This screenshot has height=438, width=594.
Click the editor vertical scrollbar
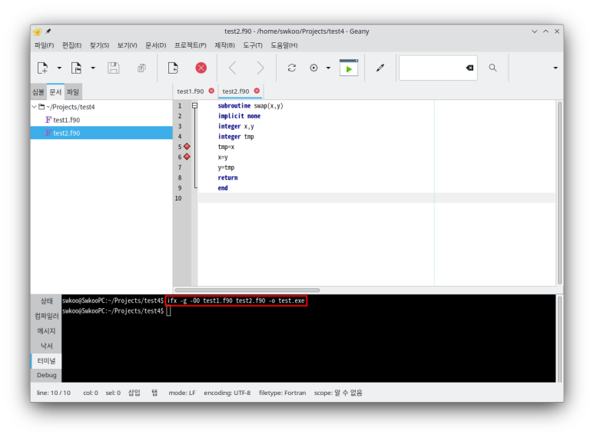point(559,192)
